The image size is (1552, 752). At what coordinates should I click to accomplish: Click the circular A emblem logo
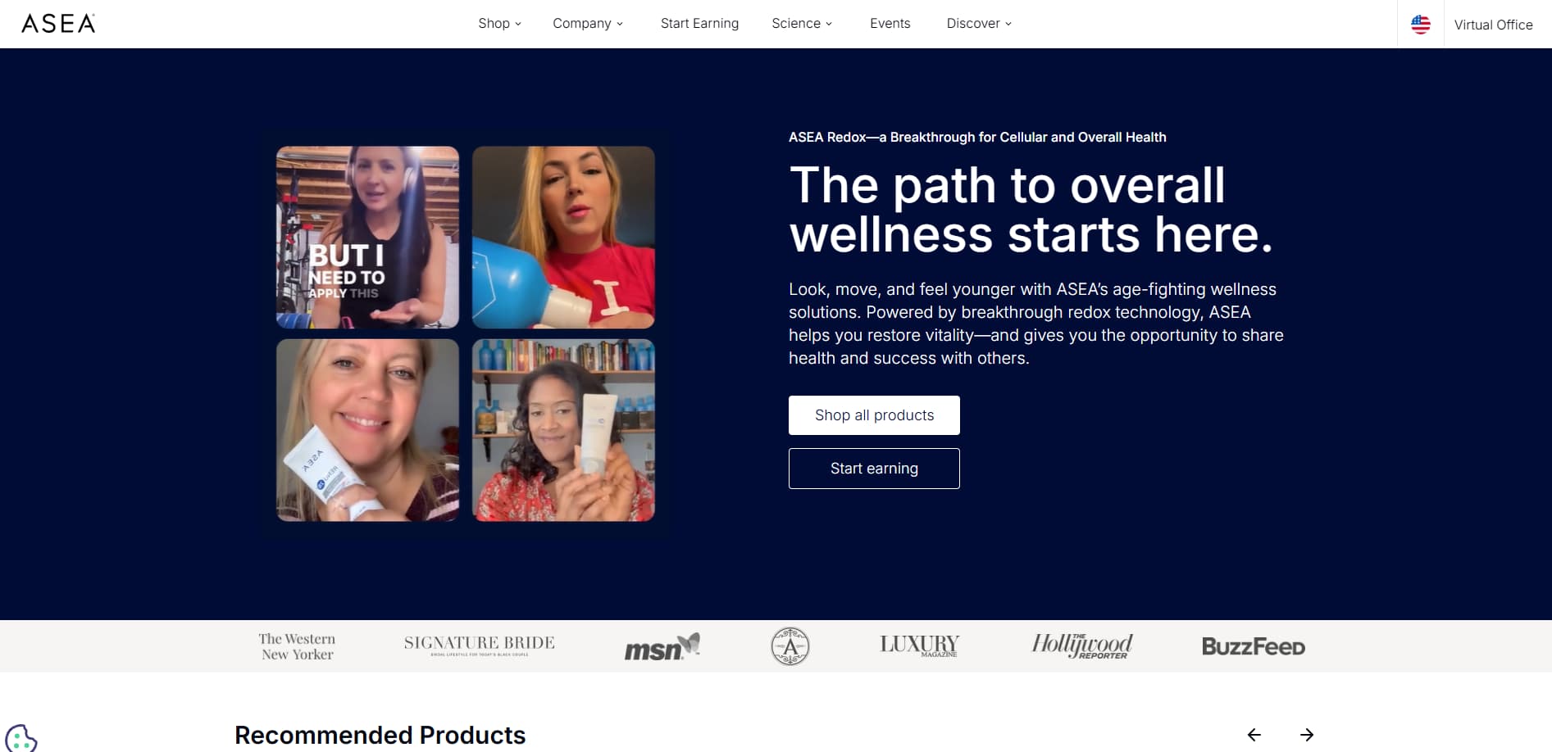tap(790, 646)
